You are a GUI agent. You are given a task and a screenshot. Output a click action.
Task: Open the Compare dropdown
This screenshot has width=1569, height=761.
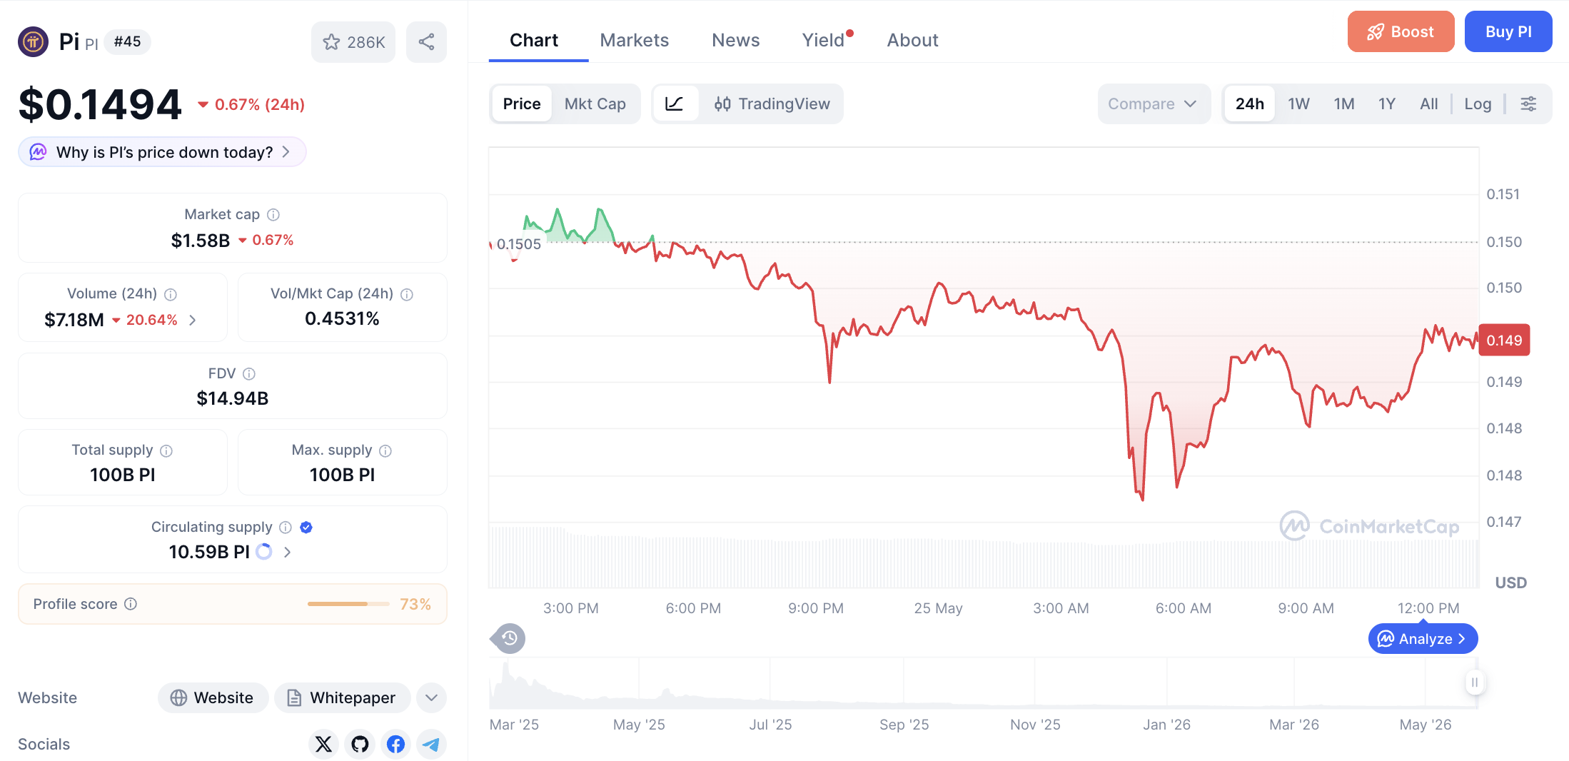[1154, 104]
